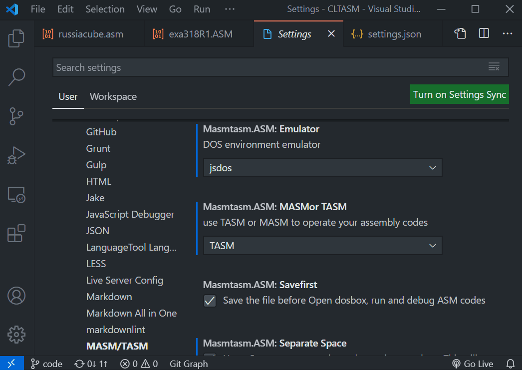Open Accounts menu icon
The width and height of the screenshot is (522, 370).
point(16,296)
